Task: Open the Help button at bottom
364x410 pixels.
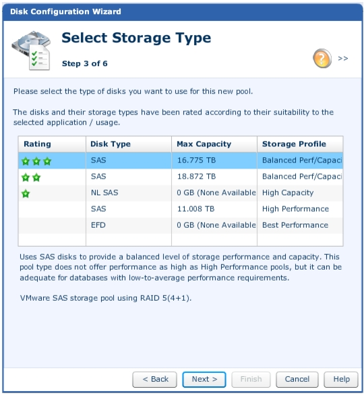Action: [x=341, y=379]
